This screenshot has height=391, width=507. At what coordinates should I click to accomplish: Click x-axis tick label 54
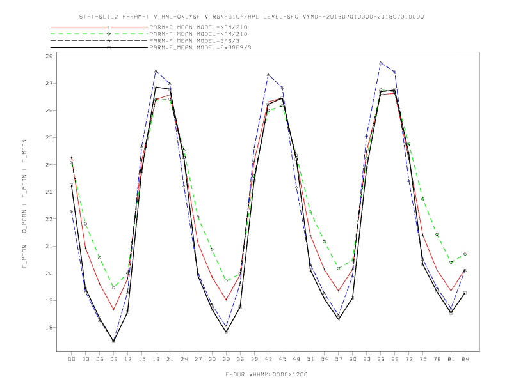(325, 359)
